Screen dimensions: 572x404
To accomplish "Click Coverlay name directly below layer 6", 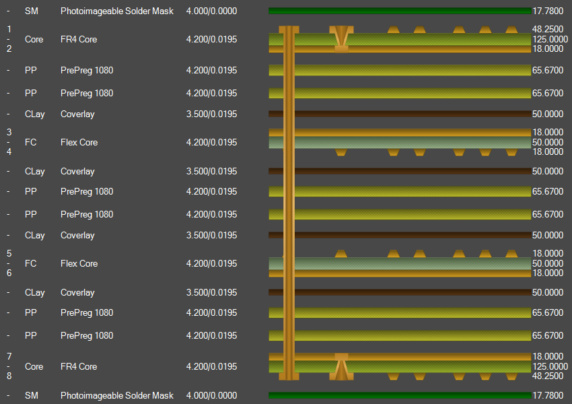I will [77, 293].
